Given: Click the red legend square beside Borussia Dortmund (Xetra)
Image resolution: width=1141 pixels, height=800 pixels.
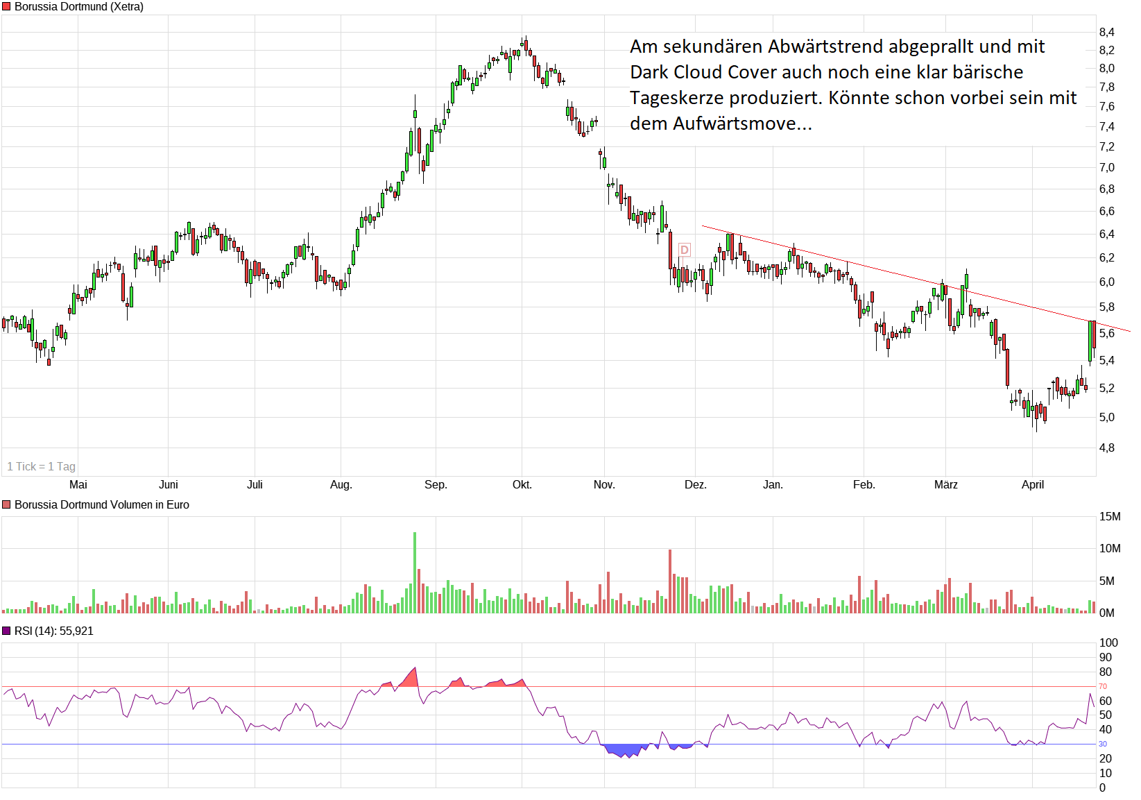Looking at the screenshot, I should [x=6, y=6].
